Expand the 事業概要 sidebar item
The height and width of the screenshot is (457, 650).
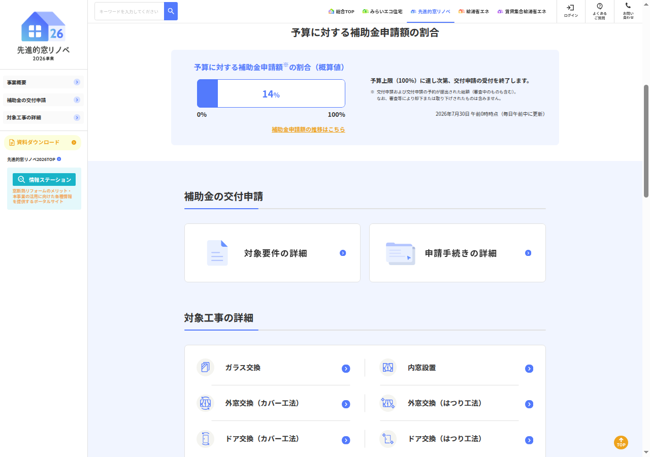(x=43, y=82)
